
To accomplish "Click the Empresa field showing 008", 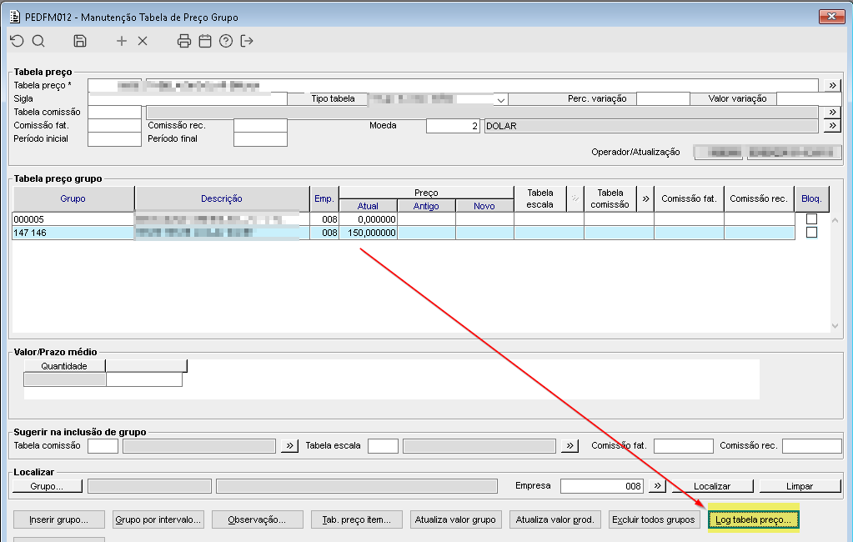I will click(x=602, y=486).
